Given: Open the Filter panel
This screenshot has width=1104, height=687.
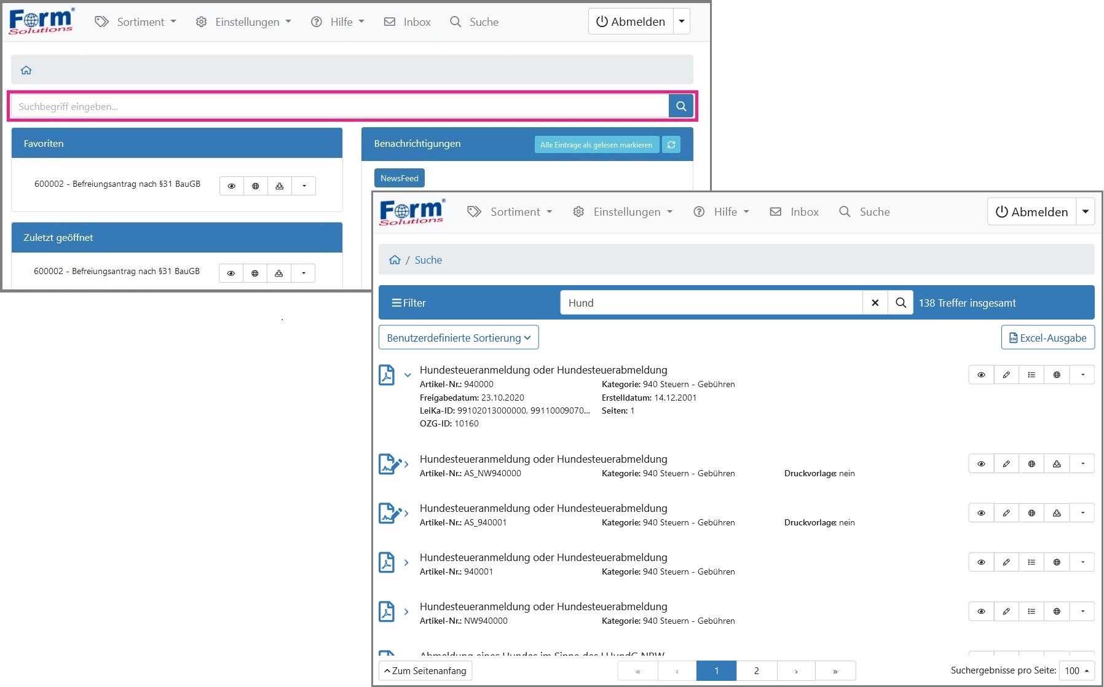Looking at the screenshot, I should click(x=409, y=303).
